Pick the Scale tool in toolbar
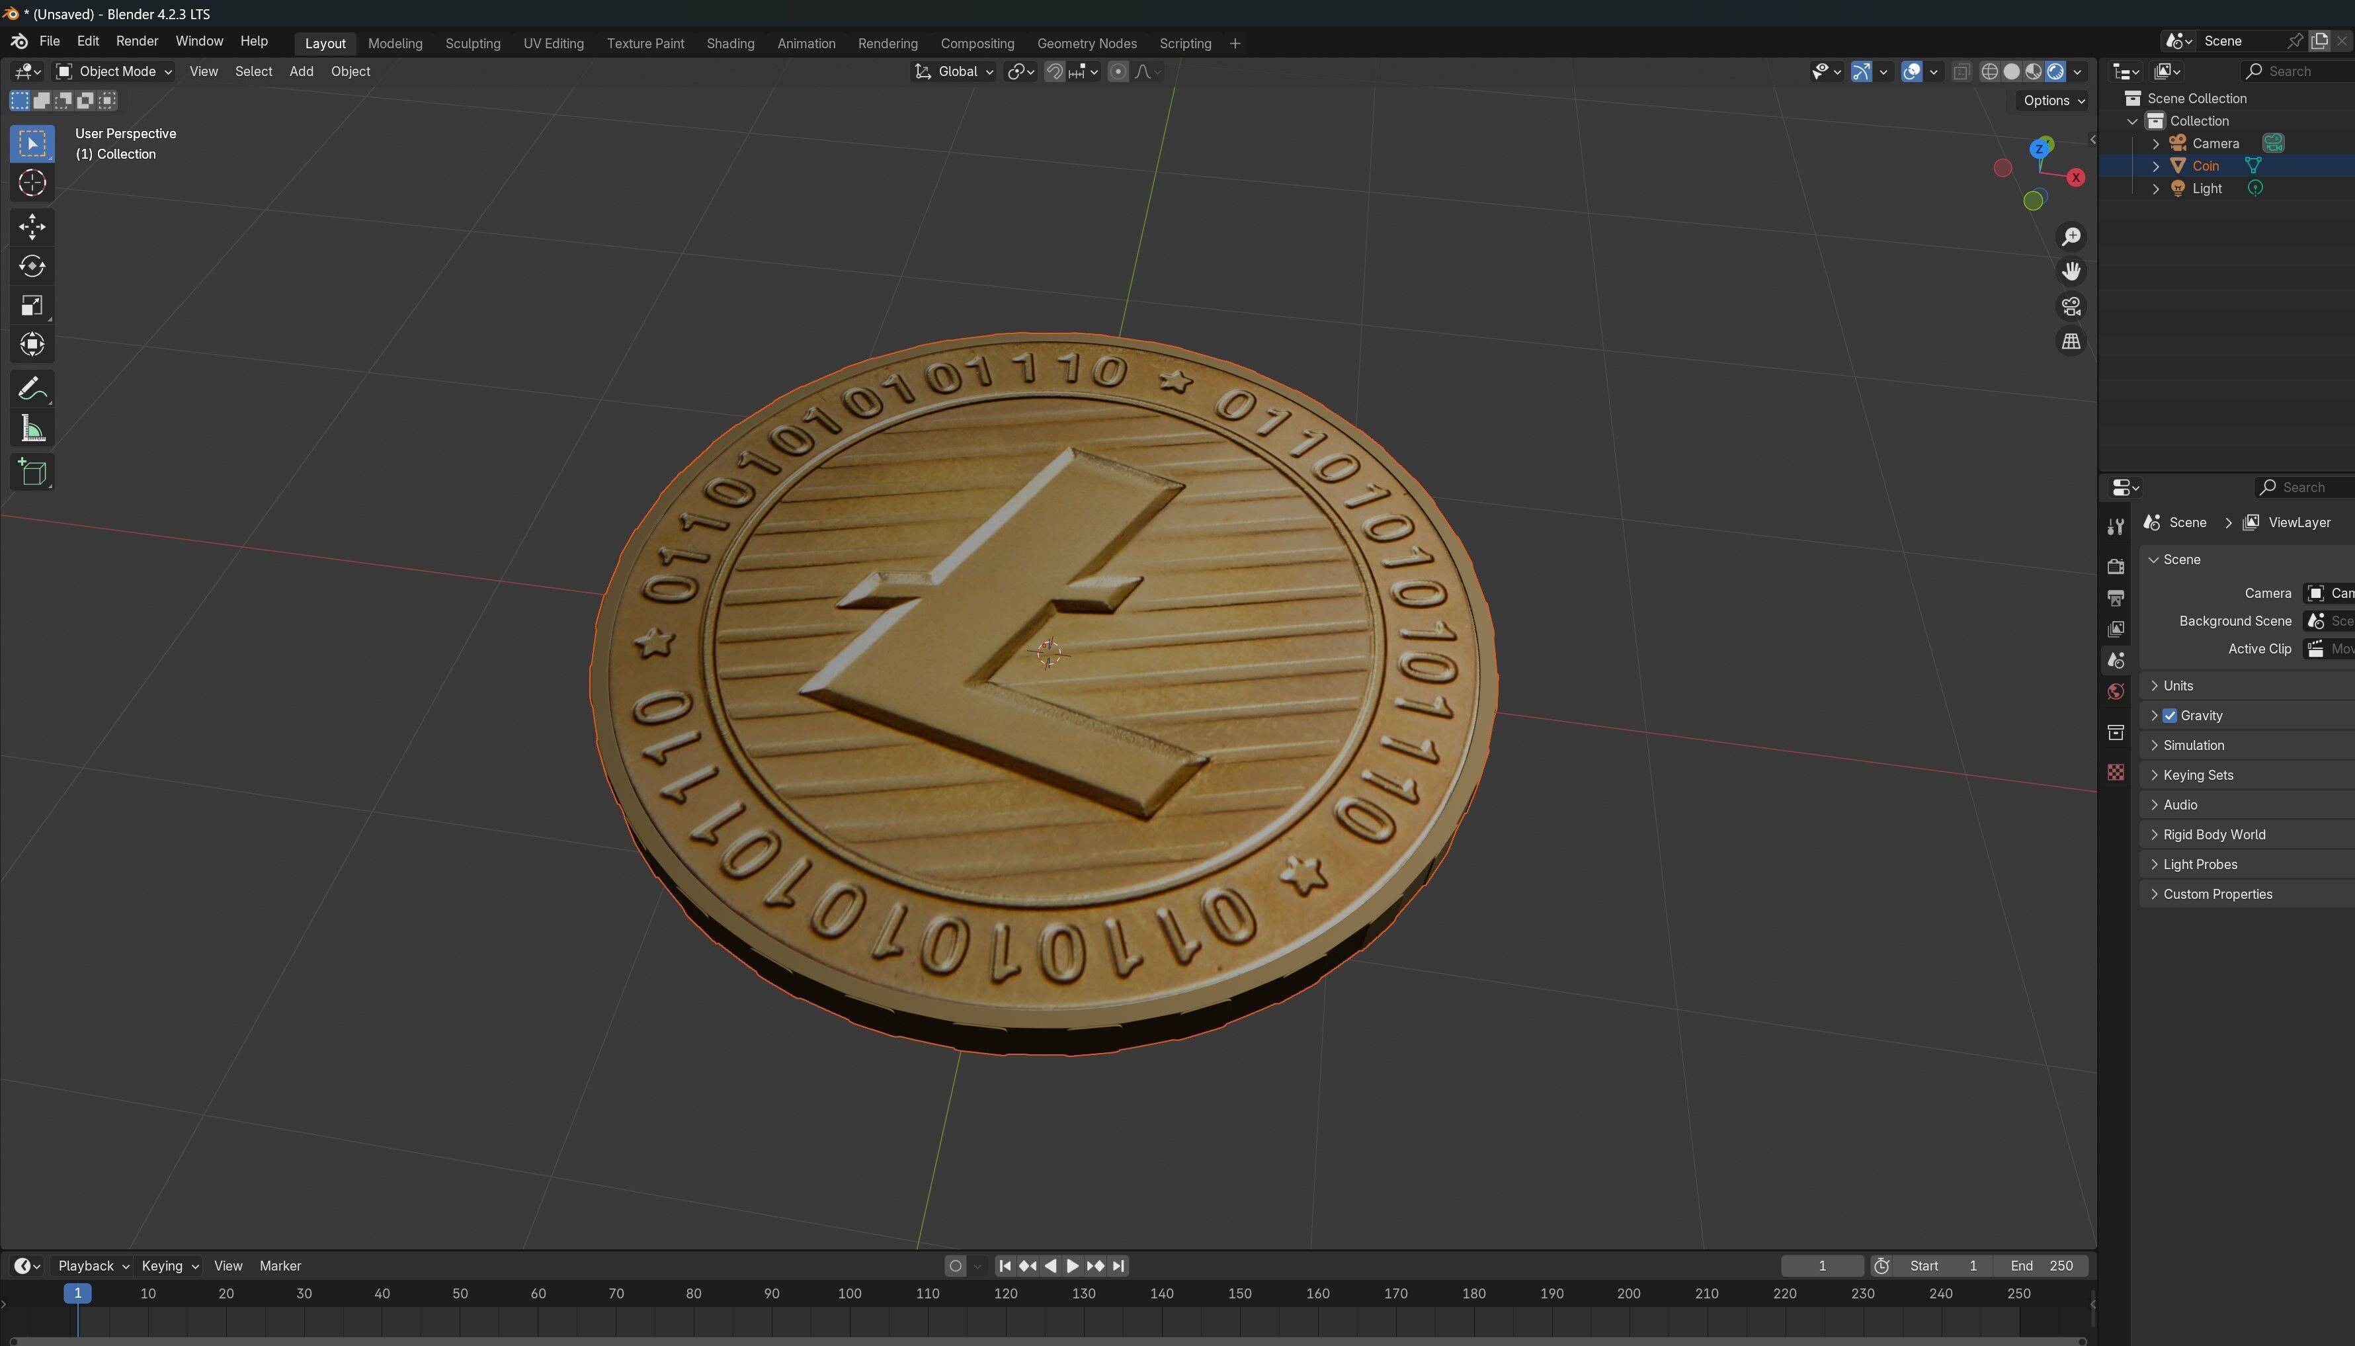 [32, 305]
